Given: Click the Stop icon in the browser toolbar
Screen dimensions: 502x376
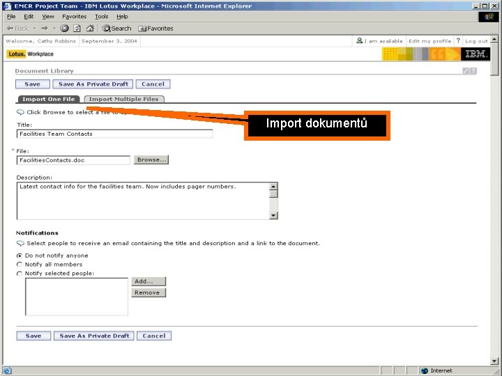Looking at the screenshot, I should point(64,29).
